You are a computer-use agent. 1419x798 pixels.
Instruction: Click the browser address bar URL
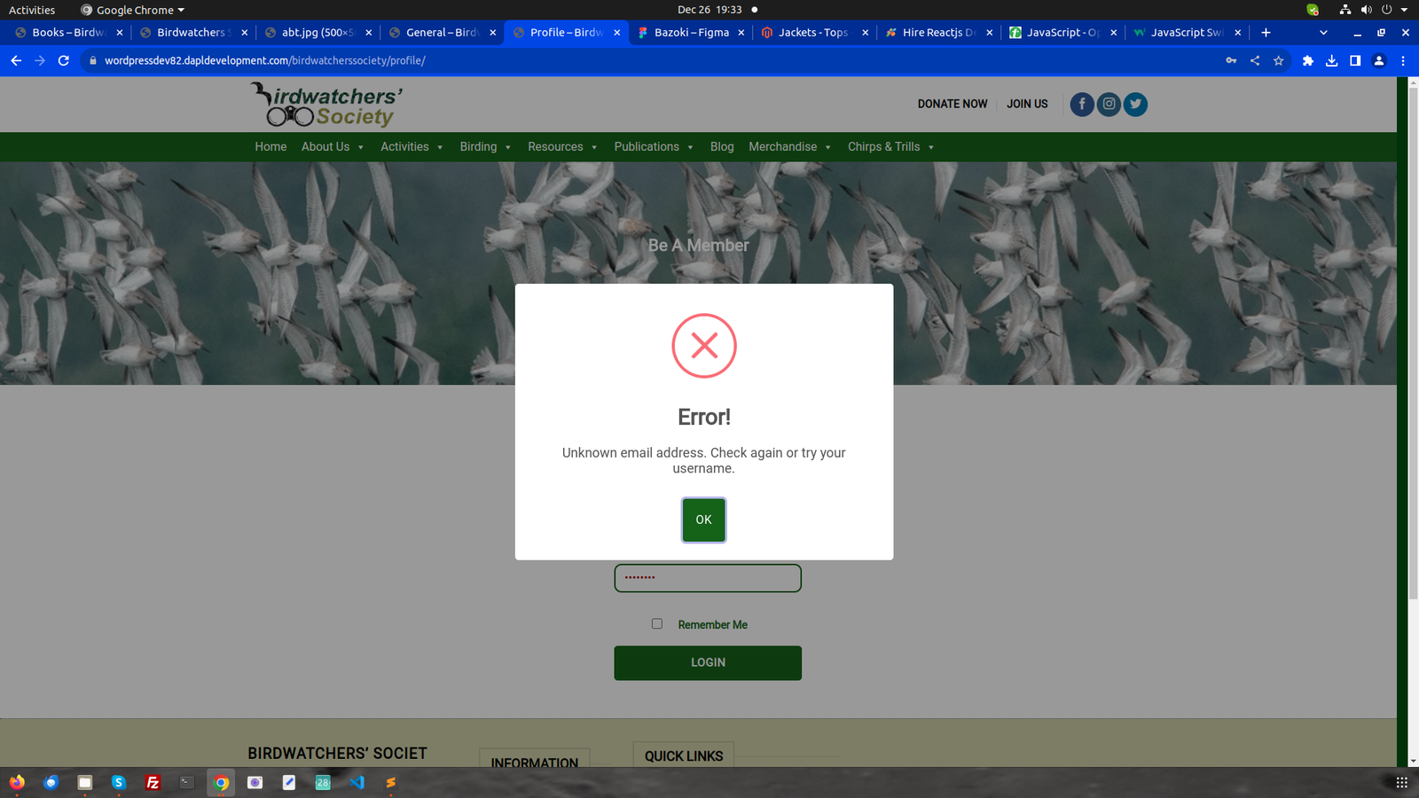pyautogui.click(x=265, y=61)
